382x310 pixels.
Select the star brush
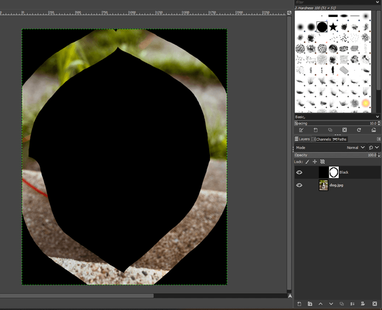point(333,27)
